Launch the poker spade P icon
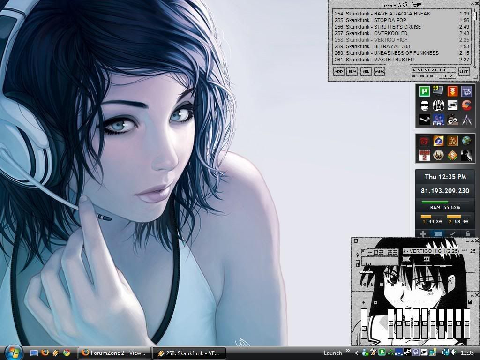Image resolution: width=480 pixels, height=360 pixels. click(438, 141)
